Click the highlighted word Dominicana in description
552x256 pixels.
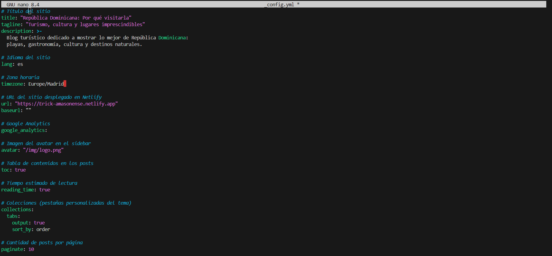[x=172, y=38]
